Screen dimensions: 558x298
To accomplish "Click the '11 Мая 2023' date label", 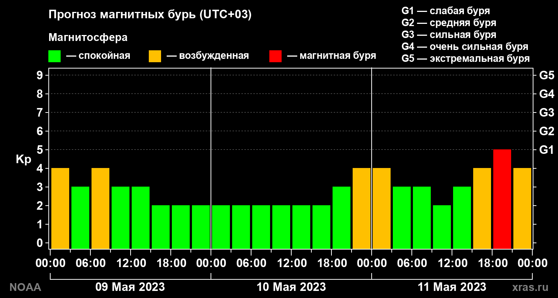I will pyautogui.click(x=452, y=287).
